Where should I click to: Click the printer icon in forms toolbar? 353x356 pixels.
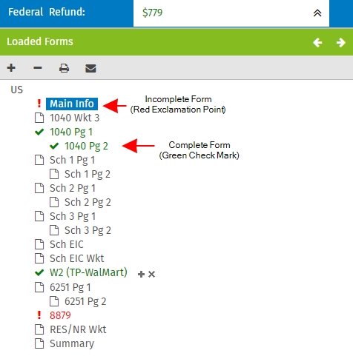point(64,68)
